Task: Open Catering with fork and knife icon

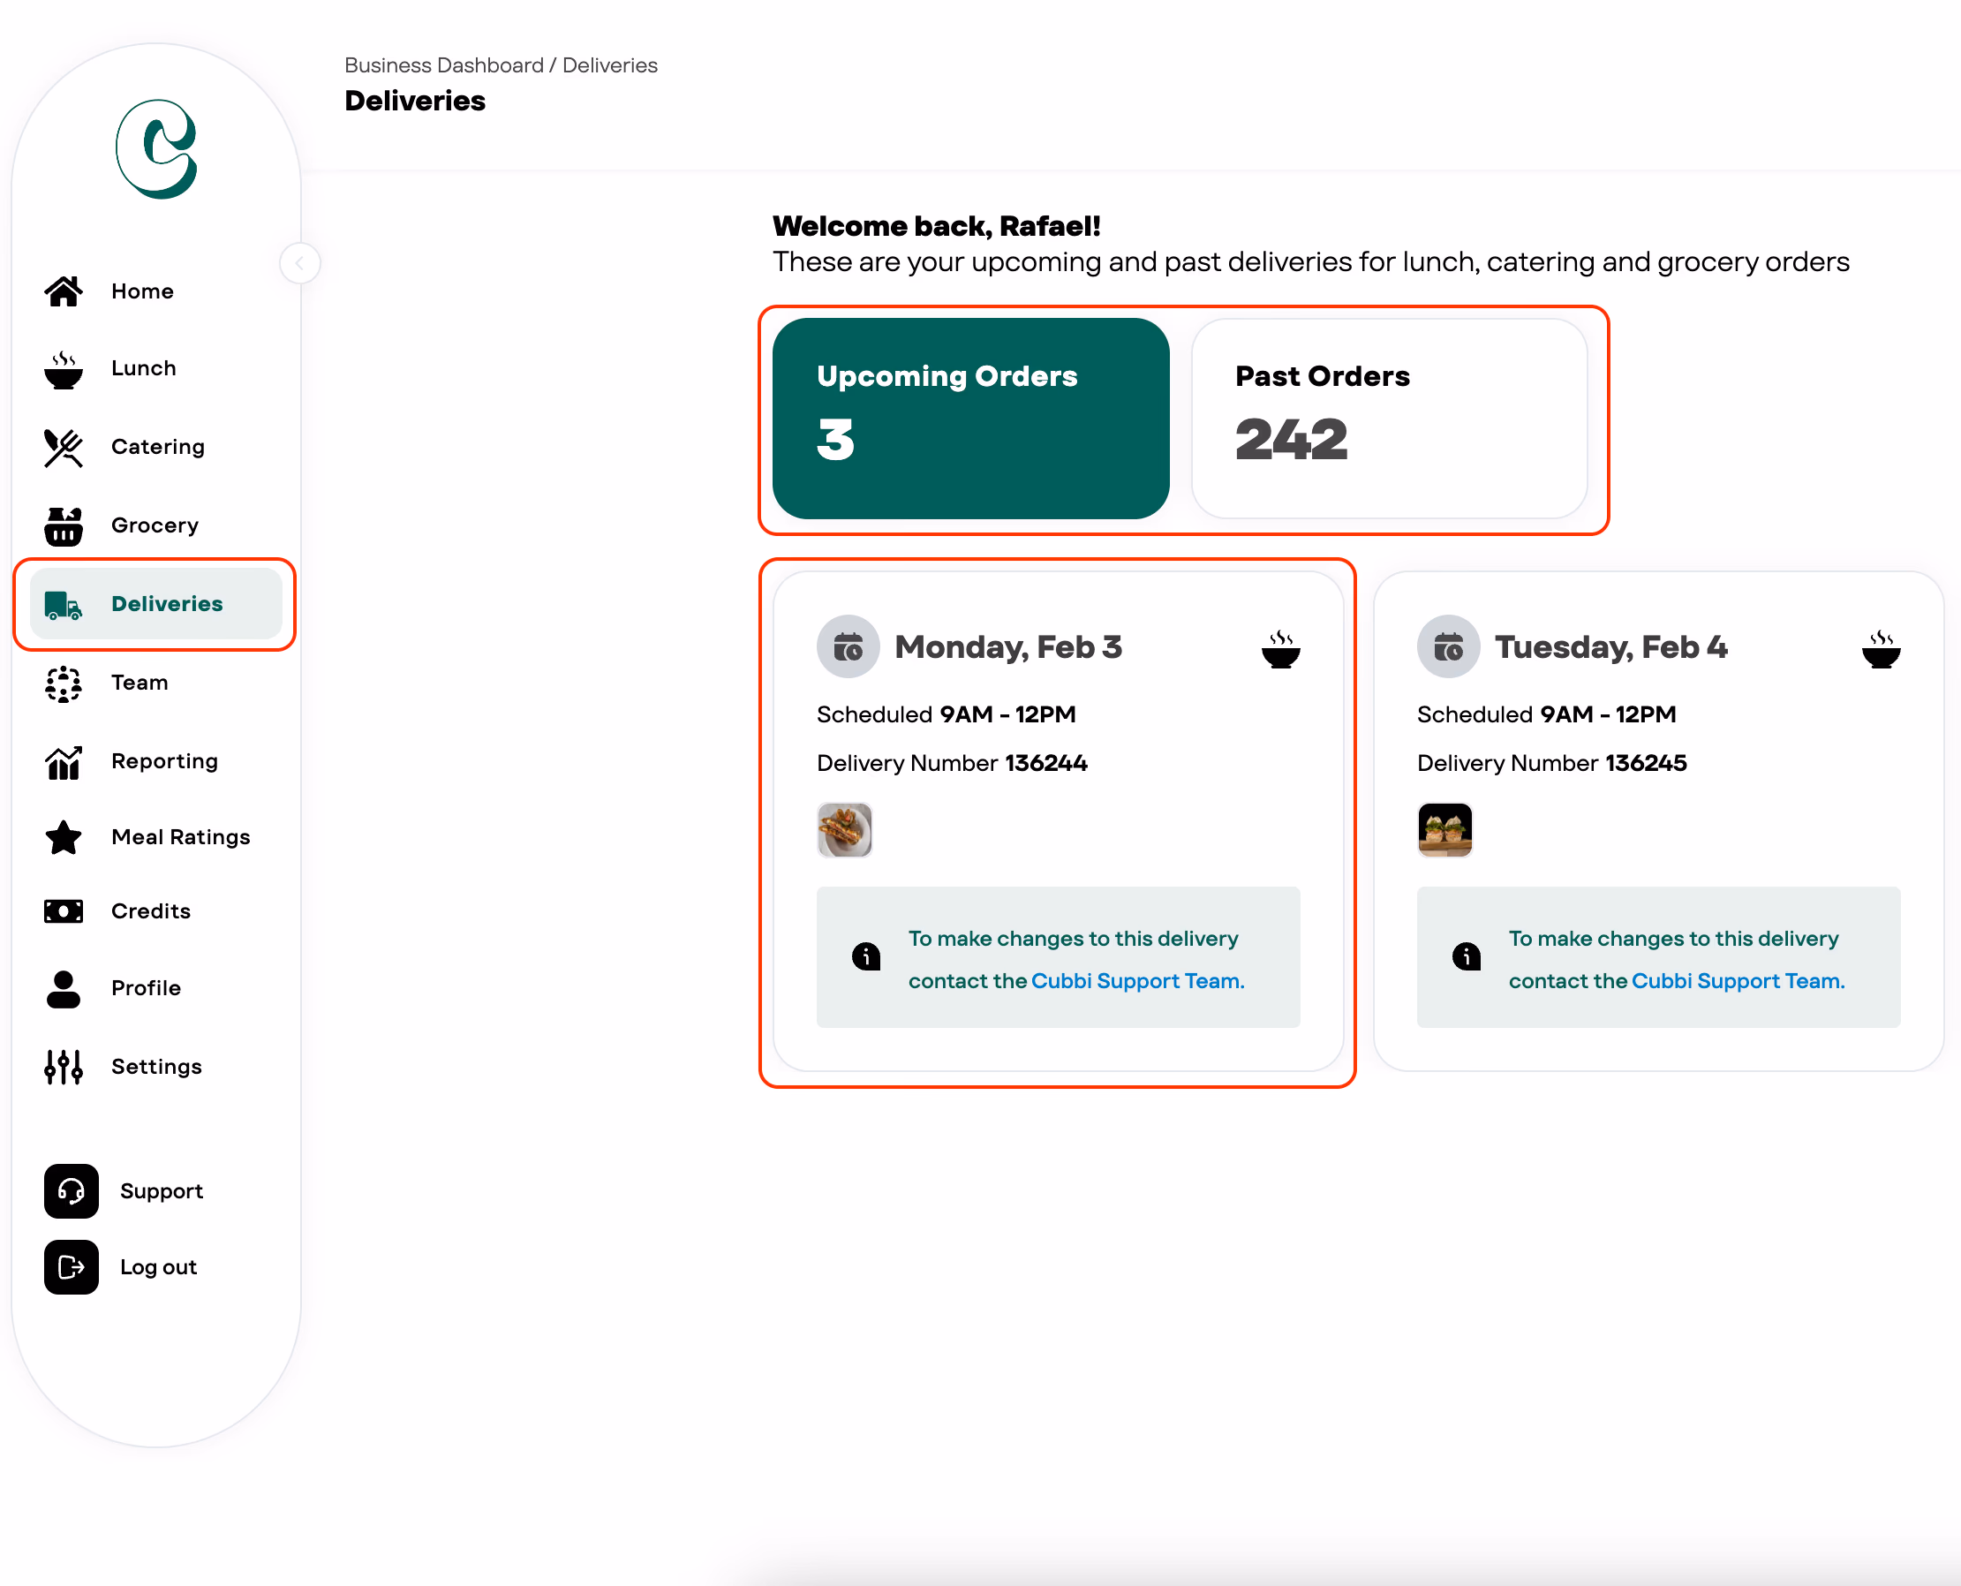Action: point(63,448)
